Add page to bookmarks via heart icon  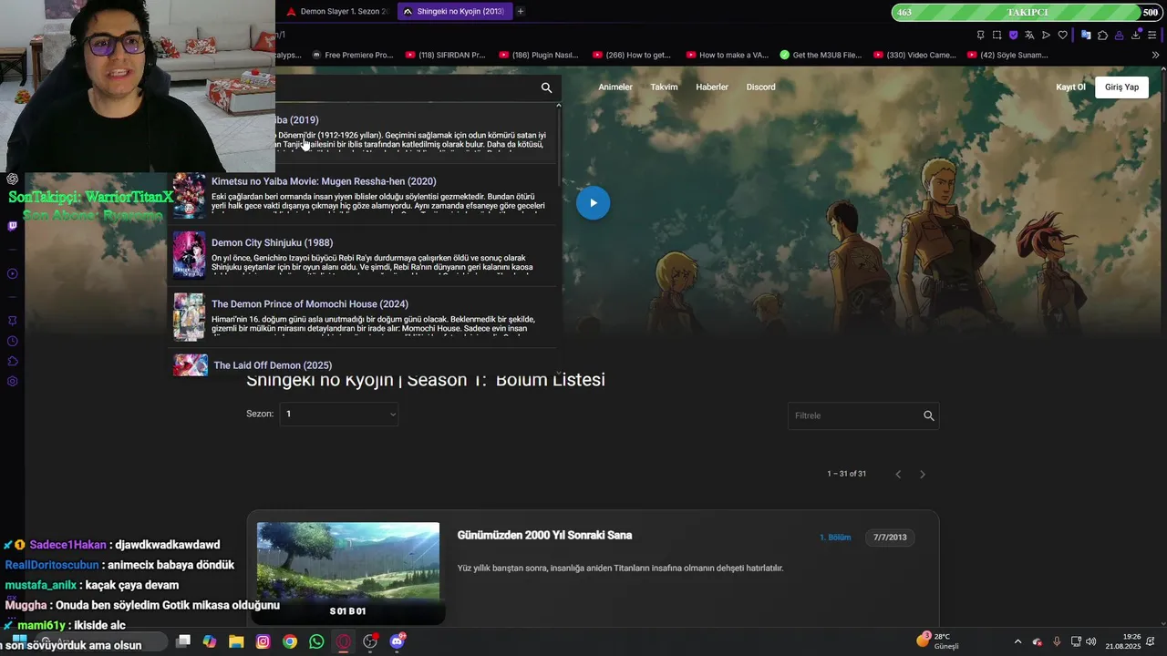pos(1062,35)
